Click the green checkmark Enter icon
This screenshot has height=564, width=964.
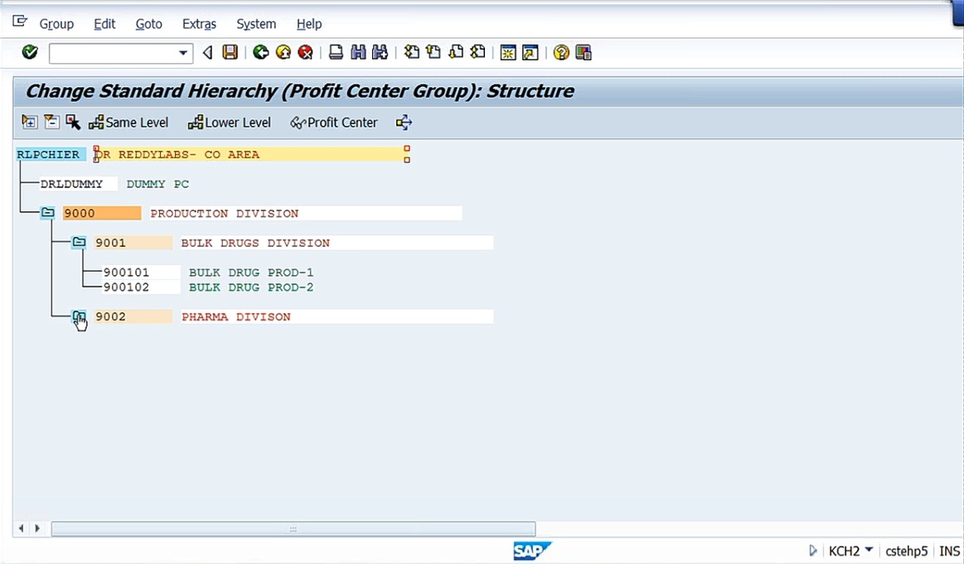pyautogui.click(x=30, y=52)
